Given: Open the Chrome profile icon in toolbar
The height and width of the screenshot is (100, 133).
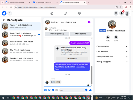Looking at the screenshot, I should point(126,7).
